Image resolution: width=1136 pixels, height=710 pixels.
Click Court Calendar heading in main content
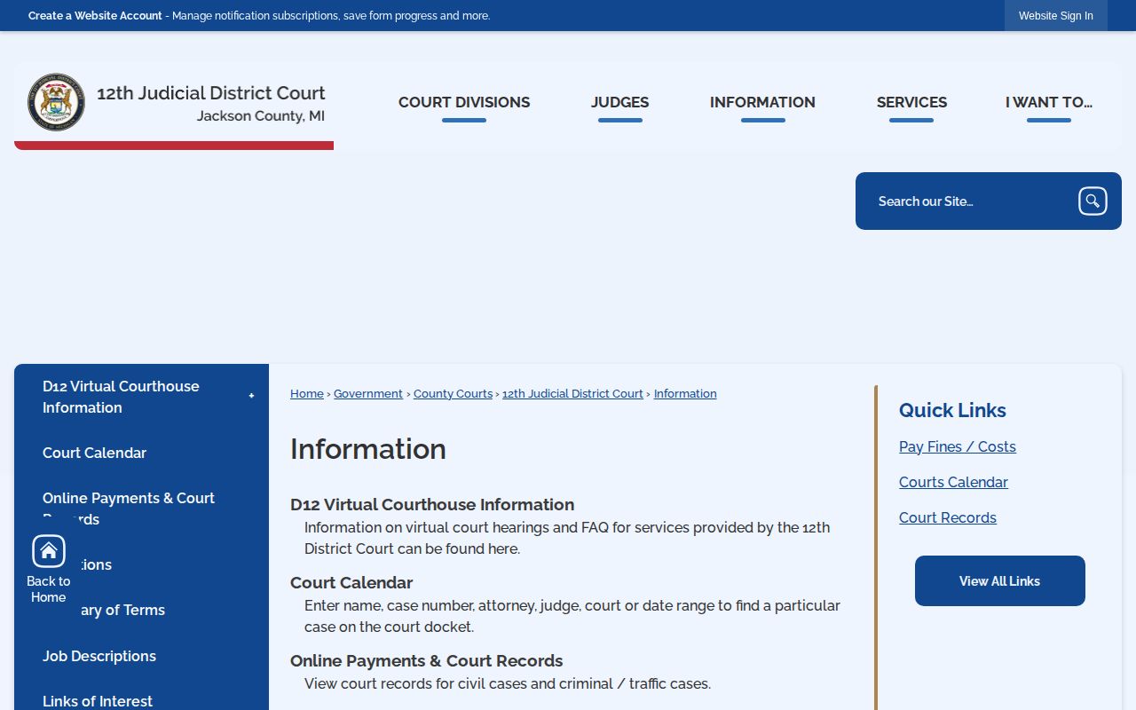coord(351,583)
